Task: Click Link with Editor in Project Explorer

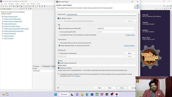Action: click(22, 9)
